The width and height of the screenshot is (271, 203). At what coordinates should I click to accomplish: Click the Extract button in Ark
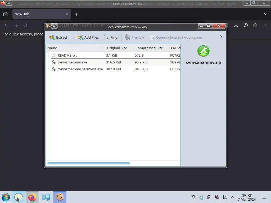click(58, 37)
